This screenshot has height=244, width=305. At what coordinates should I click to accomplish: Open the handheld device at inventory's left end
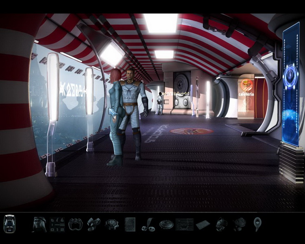9,223
